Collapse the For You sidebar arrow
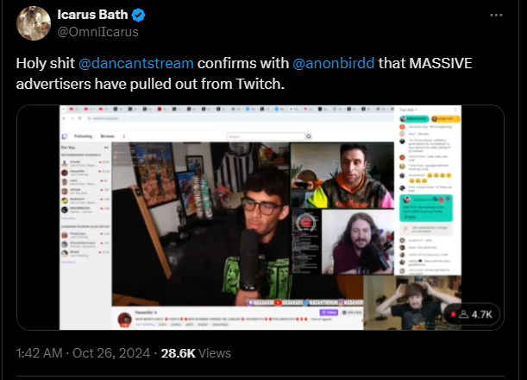This screenshot has width=527, height=380. (107, 148)
